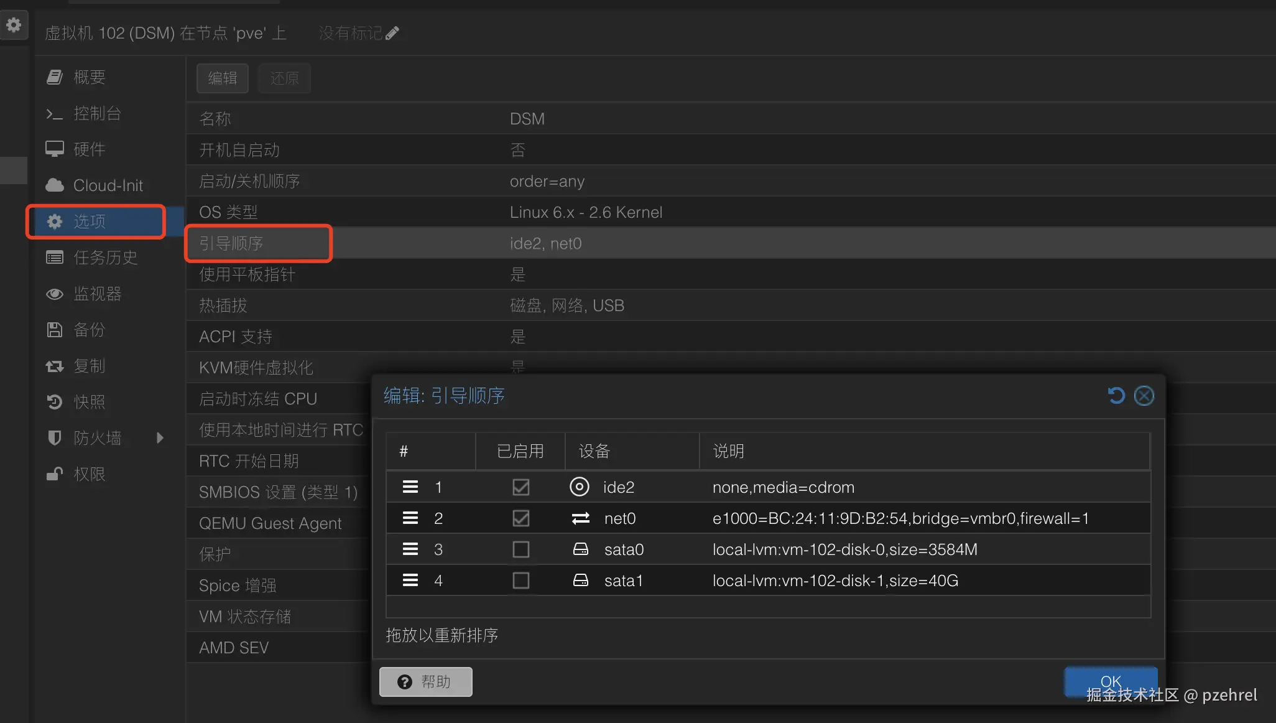The width and height of the screenshot is (1276, 723).
Task: Open the 快照 snapshots section
Action: pos(89,402)
